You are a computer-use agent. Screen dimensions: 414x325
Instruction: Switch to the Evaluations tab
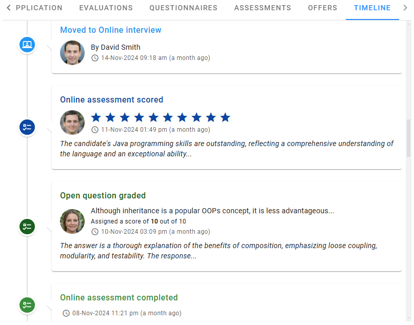106,8
